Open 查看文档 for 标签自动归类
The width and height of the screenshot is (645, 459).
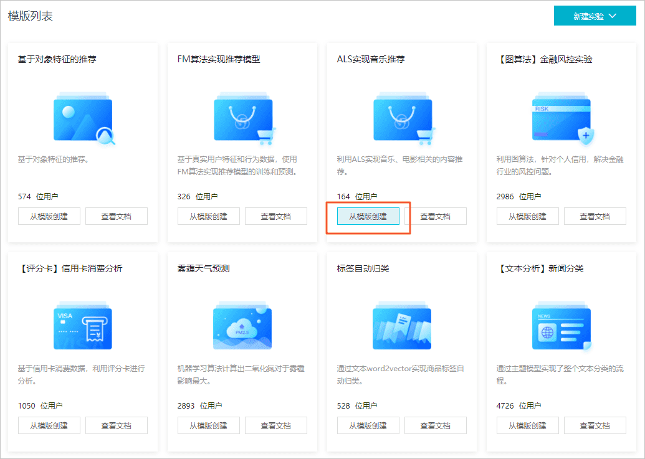point(436,425)
